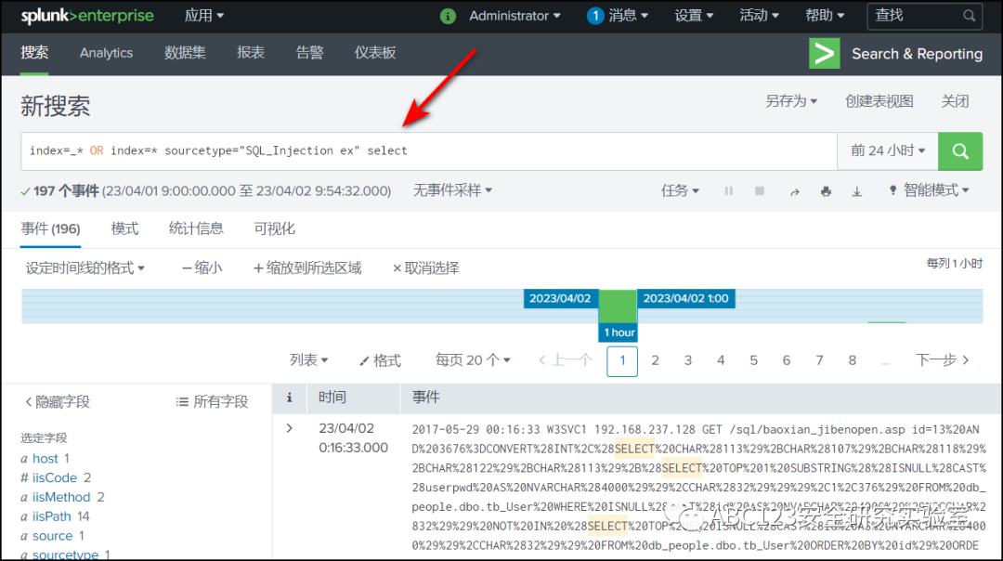This screenshot has height=561, width=1003.
Task: Open the 仪表板 navigation item
Action: [x=375, y=53]
